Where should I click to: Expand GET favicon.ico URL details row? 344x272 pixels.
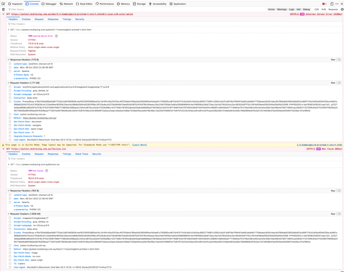coord(9,165)
